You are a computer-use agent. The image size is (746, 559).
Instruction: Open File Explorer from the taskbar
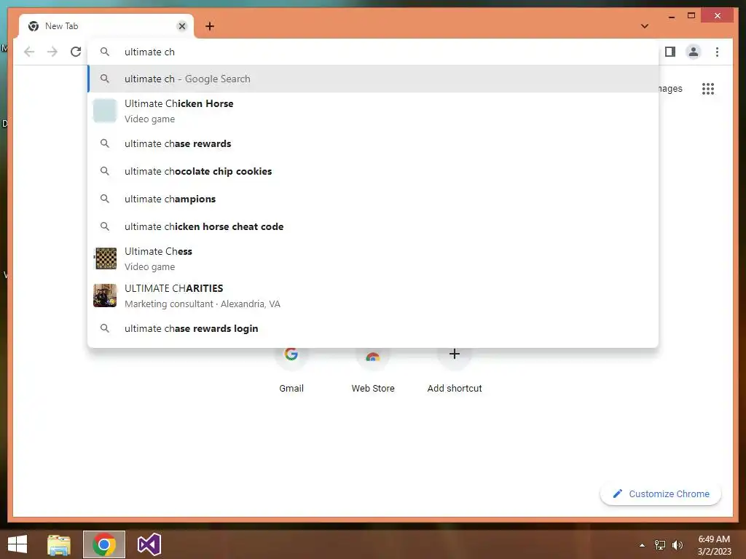coord(59,544)
